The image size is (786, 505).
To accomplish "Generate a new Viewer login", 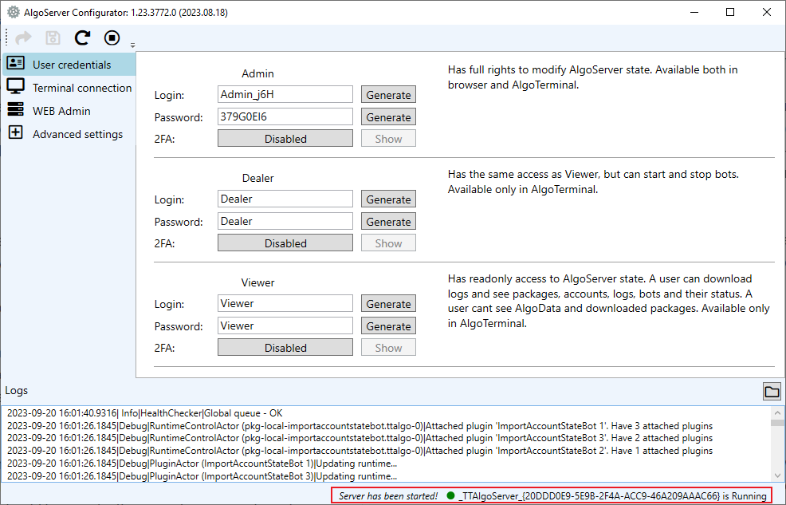I will [388, 303].
